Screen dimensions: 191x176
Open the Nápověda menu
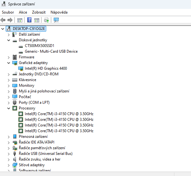(x=59, y=12)
